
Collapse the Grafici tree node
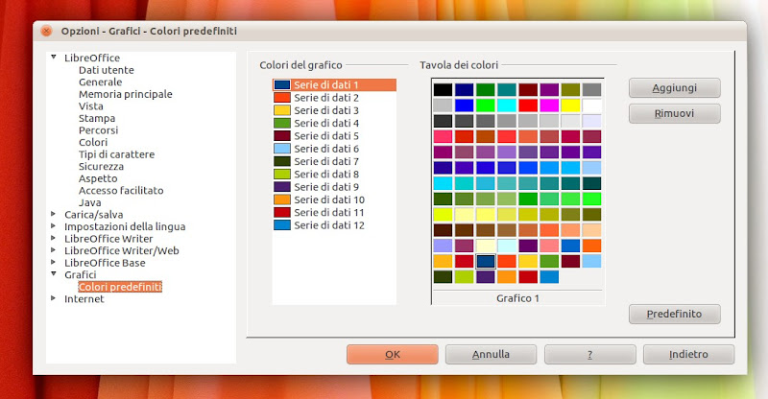point(54,274)
